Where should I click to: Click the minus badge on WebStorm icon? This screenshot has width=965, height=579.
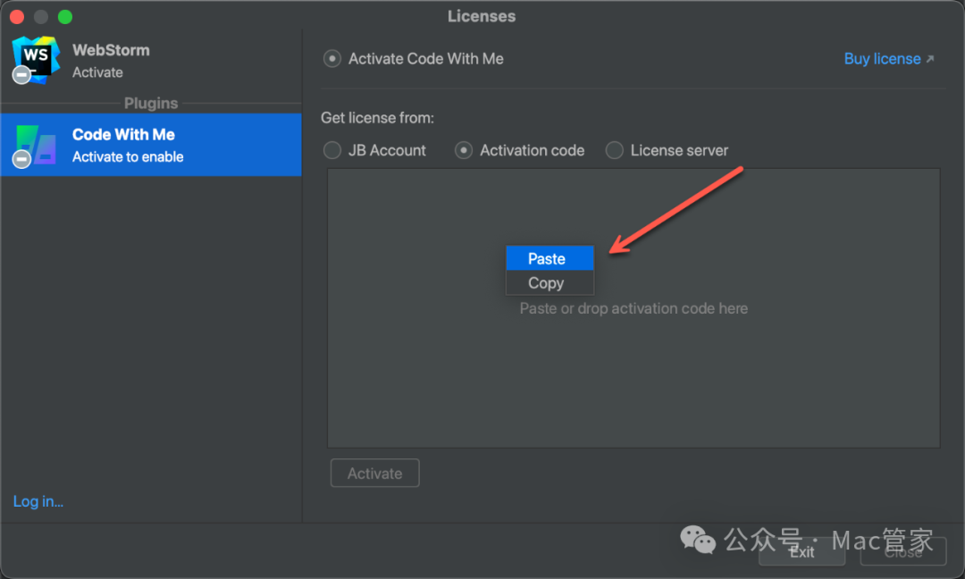21,74
